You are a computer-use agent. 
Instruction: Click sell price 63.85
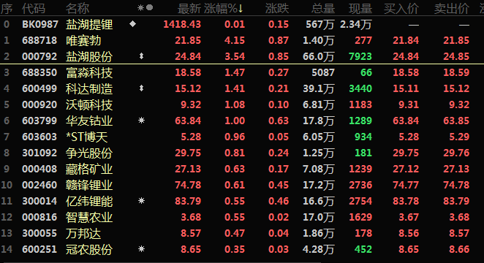(456, 121)
